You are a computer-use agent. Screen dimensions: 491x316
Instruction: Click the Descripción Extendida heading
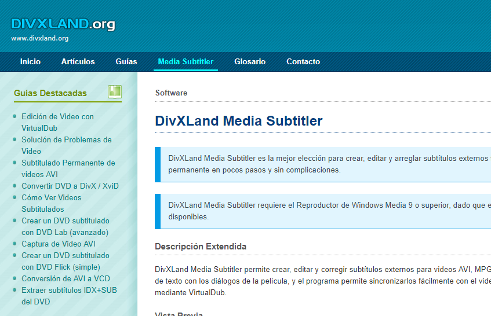click(201, 247)
